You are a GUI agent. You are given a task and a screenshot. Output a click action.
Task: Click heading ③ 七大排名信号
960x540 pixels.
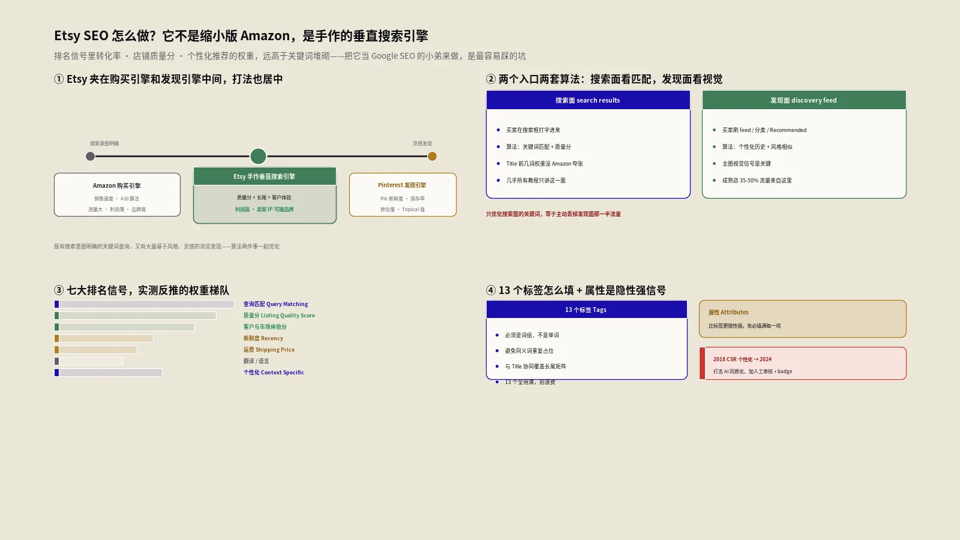coord(142,290)
